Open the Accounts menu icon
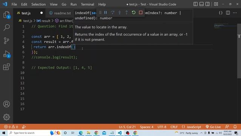Image resolution: width=241 pixels, height=136 pixels. pos(6,104)
